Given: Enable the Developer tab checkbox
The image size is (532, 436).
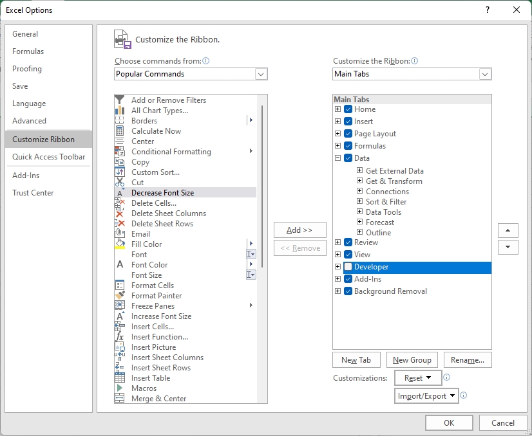Looking at the screenshot, I should pyautogui.click(x=348, y=267).
